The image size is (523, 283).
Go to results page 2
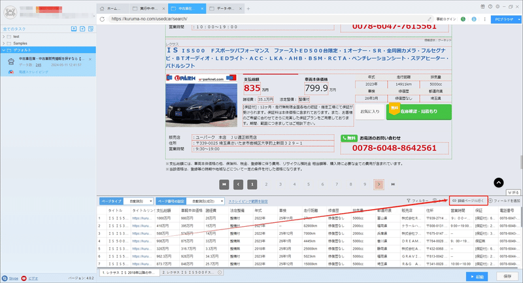pos(266,184)
